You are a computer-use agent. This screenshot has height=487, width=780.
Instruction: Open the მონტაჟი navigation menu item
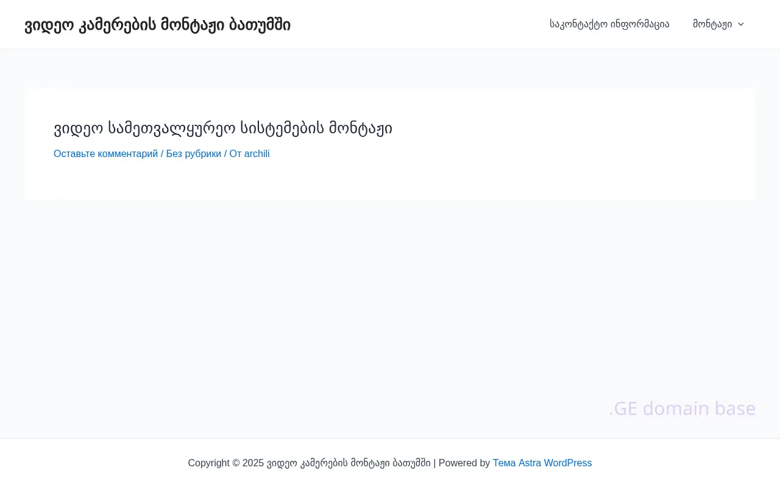point(712,24)
